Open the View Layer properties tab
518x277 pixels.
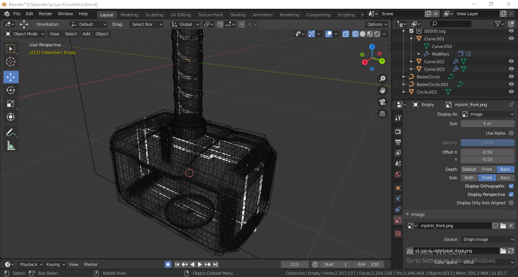[398, 153]
